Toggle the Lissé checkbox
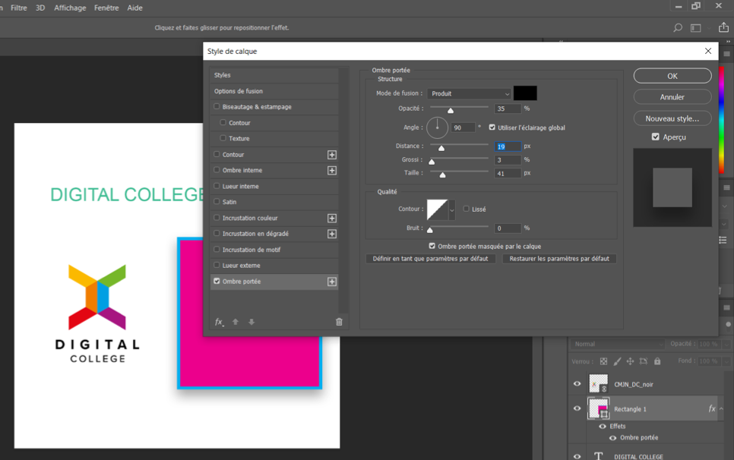Viewport: 734px width, 460px height. [467, 209]
